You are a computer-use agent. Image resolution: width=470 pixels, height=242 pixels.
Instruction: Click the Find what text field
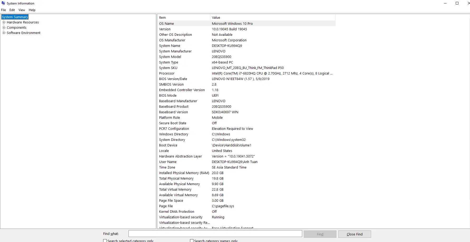[x=215, y=234]
